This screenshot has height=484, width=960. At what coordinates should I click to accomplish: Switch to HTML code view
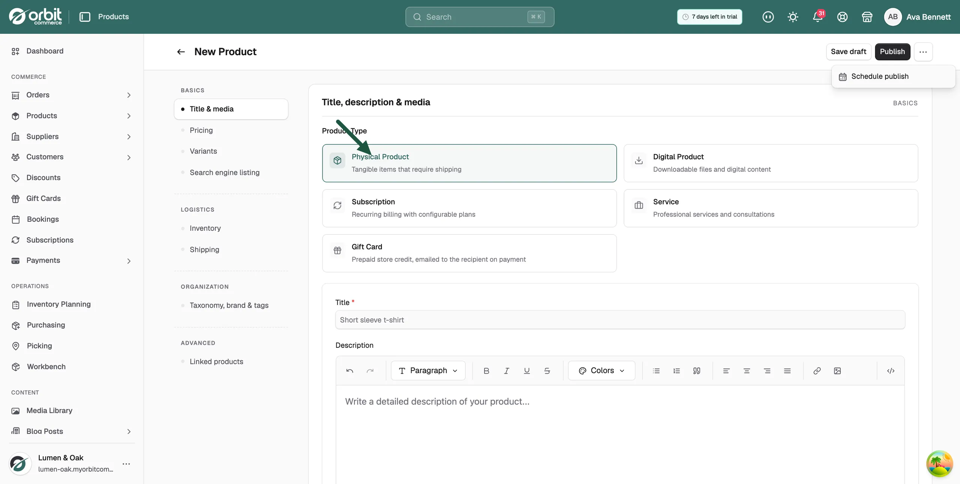coord(891,371)
